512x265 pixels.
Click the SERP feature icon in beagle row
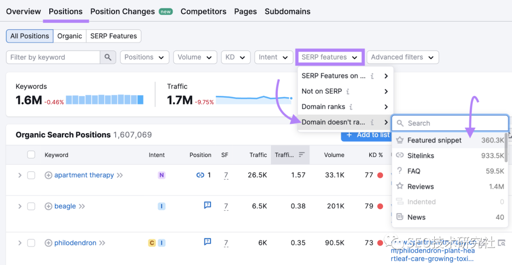[x=207, y=205]
